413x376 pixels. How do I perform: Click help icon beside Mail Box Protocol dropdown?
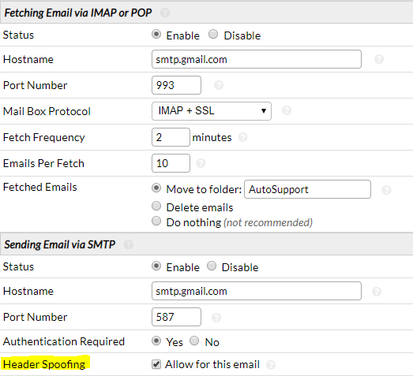(x=287, y=110)
